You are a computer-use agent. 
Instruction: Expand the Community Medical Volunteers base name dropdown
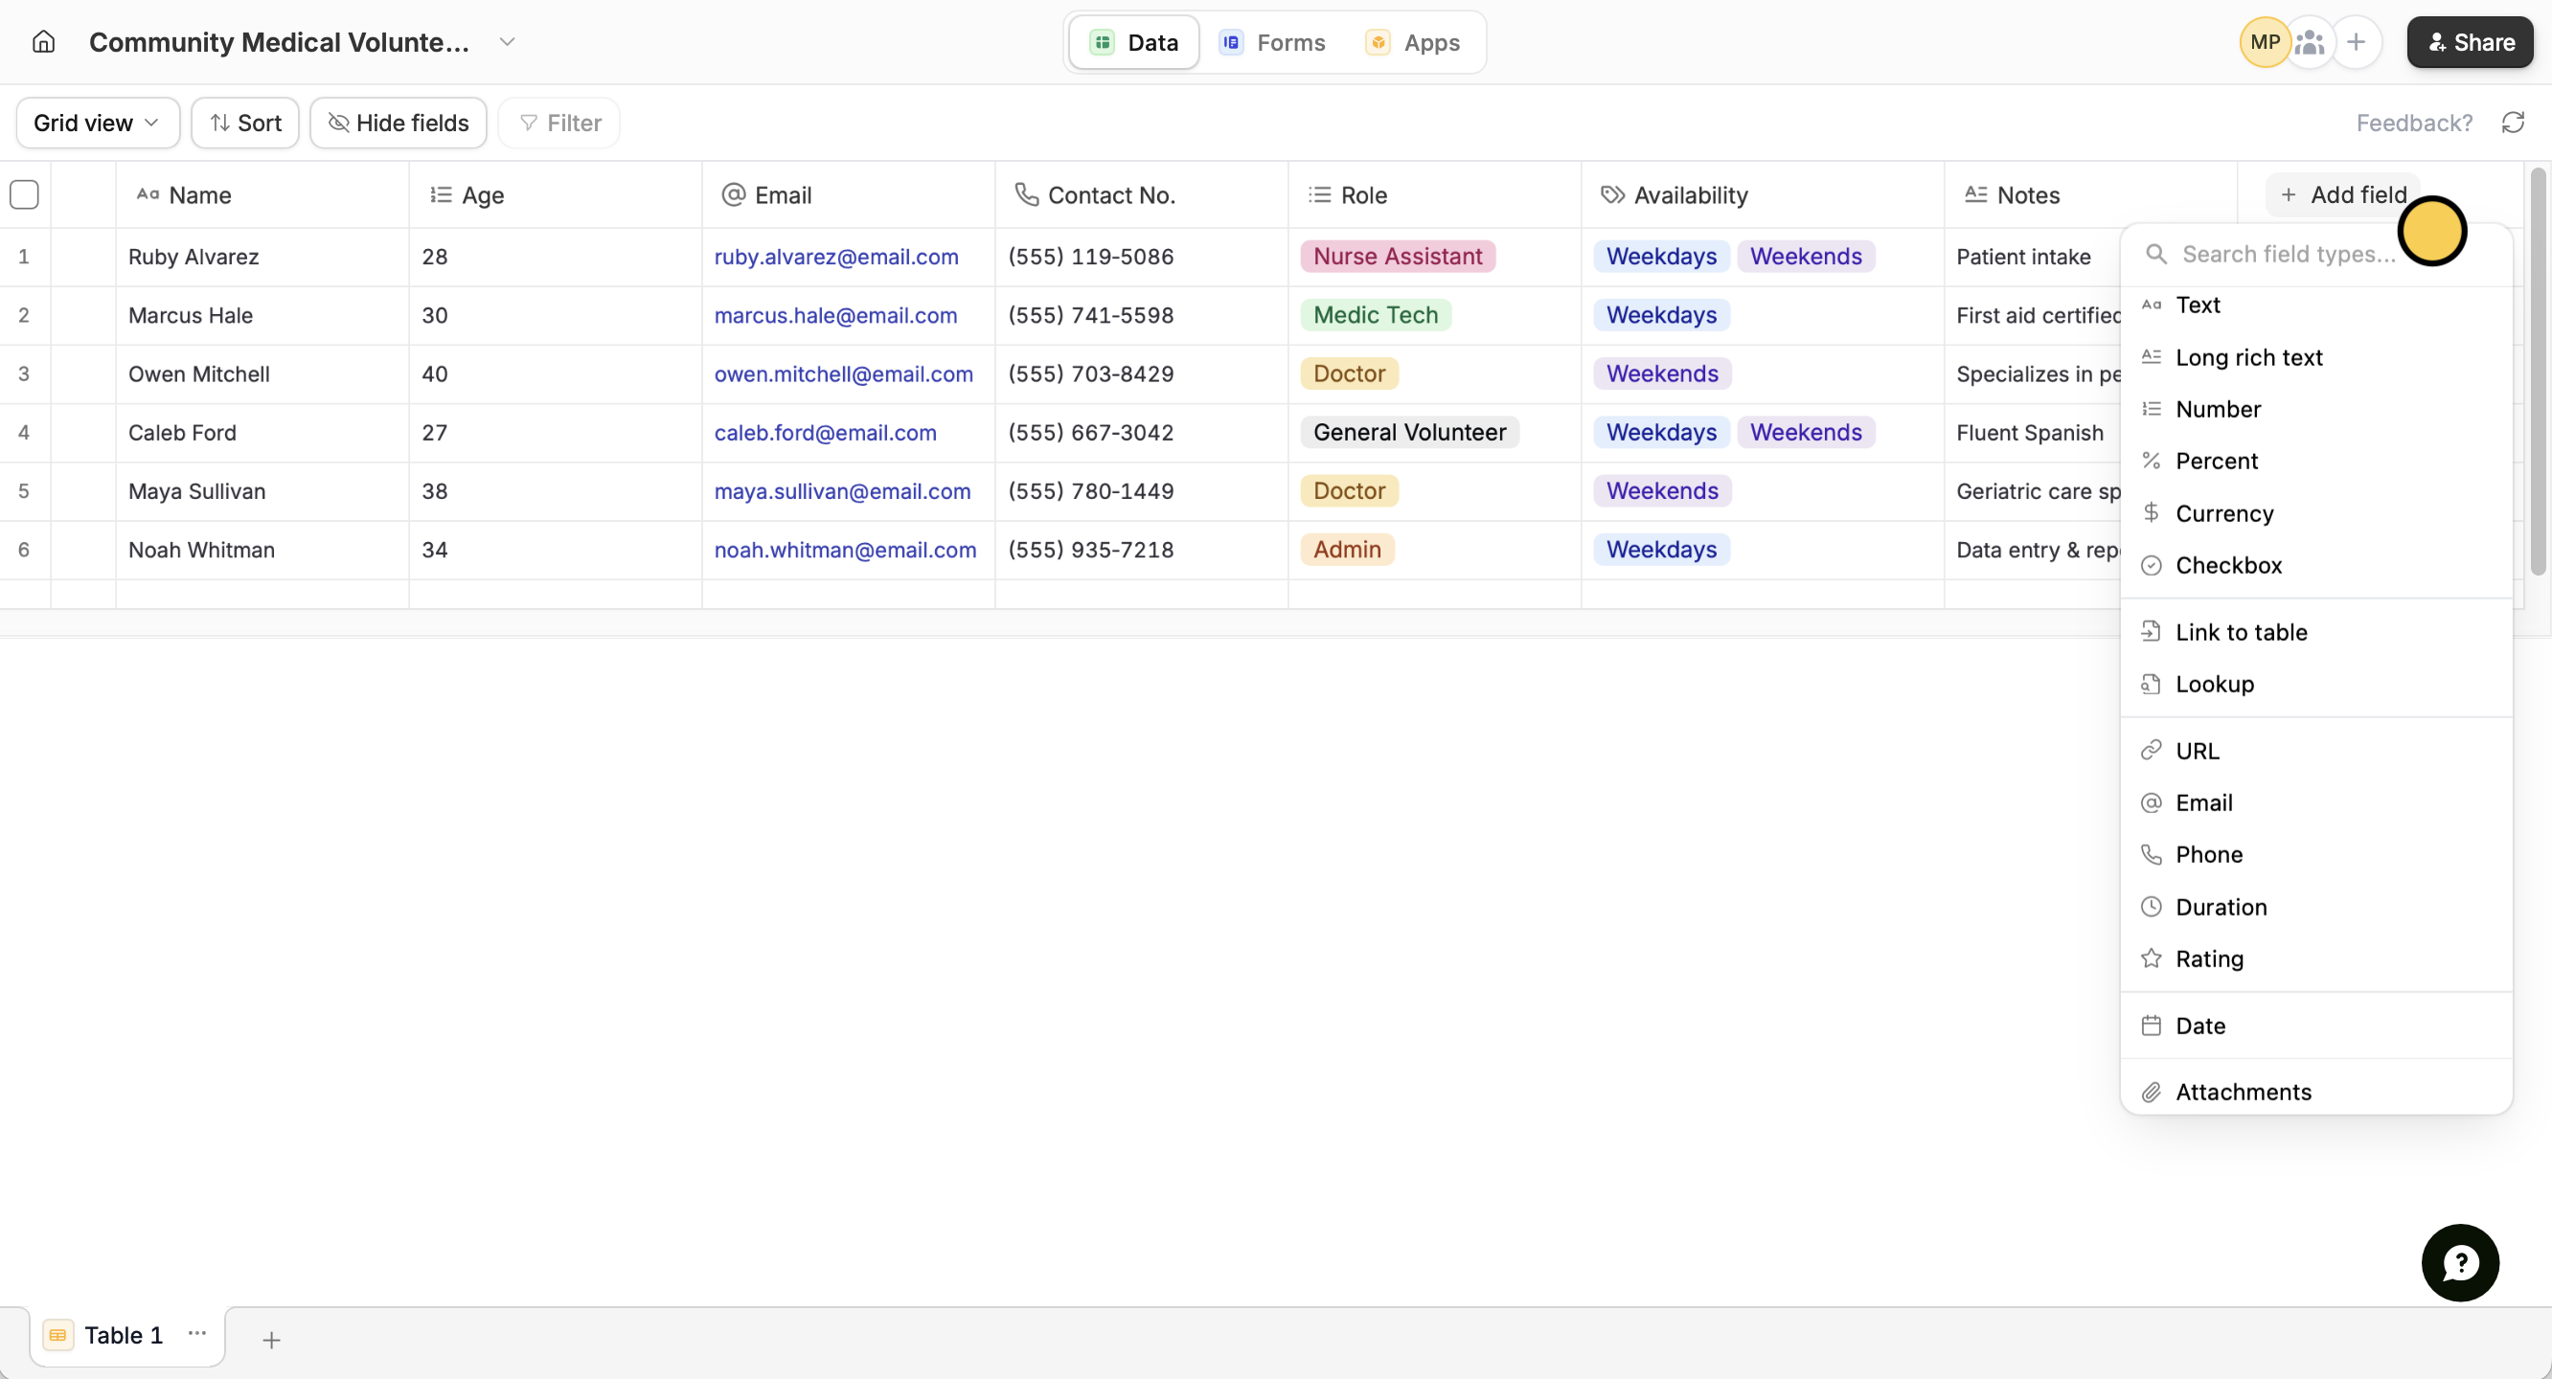tap(509, 42)
